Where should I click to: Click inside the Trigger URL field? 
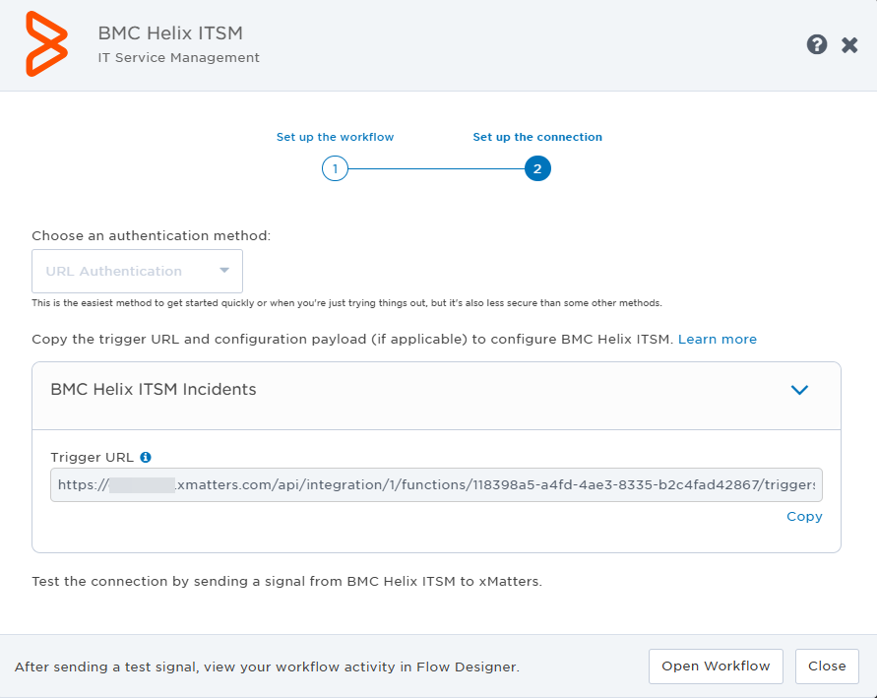(x=436, y=485)
